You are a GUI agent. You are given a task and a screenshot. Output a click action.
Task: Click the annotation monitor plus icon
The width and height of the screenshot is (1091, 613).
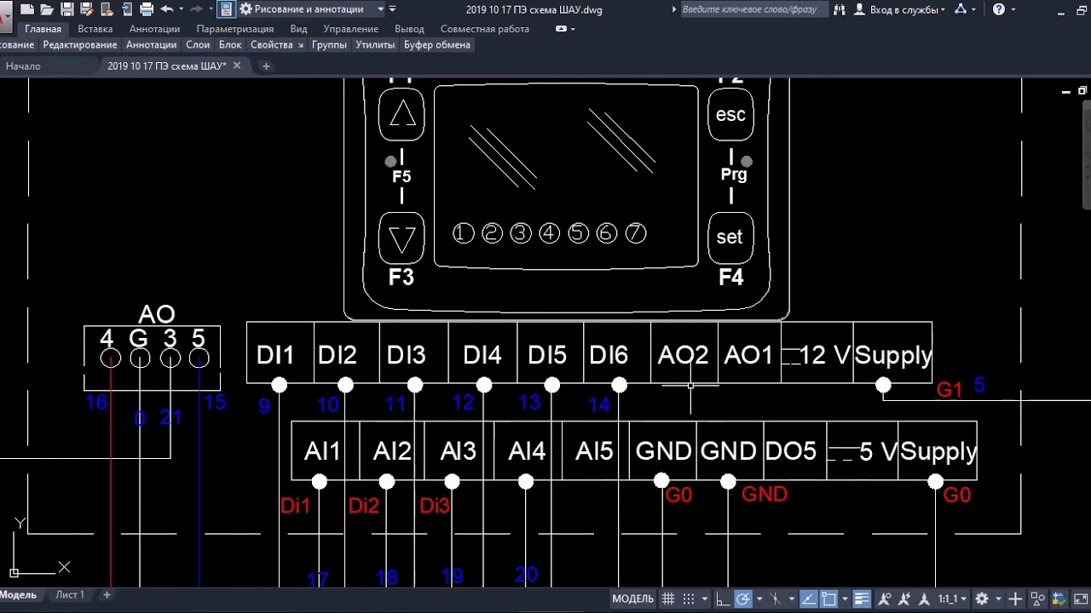[1014, 599]
